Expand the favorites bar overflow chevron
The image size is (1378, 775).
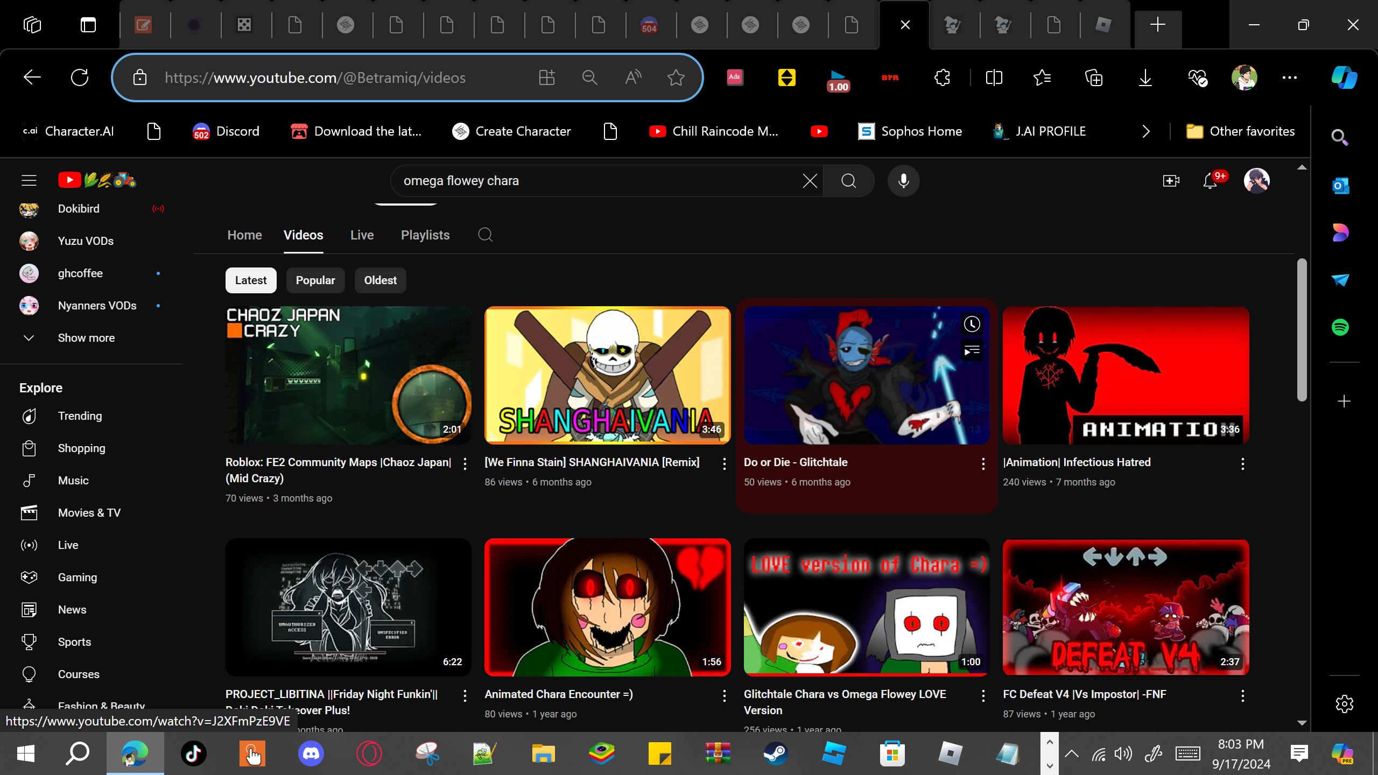(1146, 131)
